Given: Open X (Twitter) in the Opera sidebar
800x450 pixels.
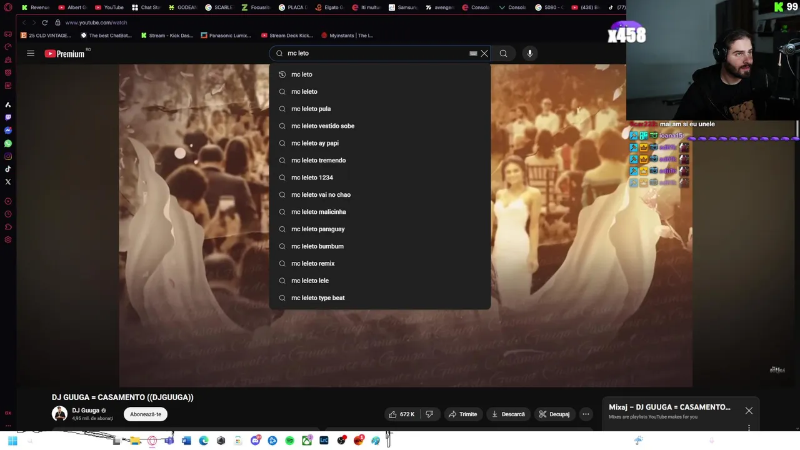Looking at the screenshot, I should (8, 182).
